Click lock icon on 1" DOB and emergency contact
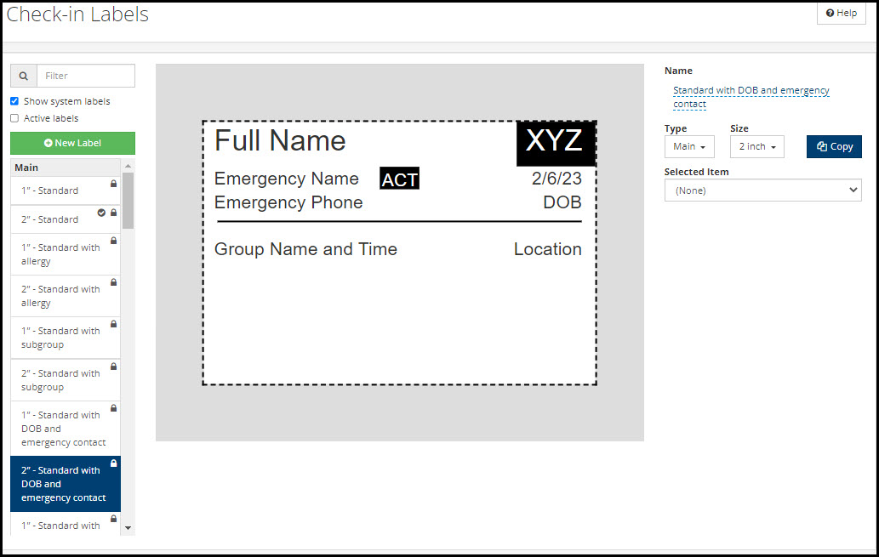 [x=114, y=408]
